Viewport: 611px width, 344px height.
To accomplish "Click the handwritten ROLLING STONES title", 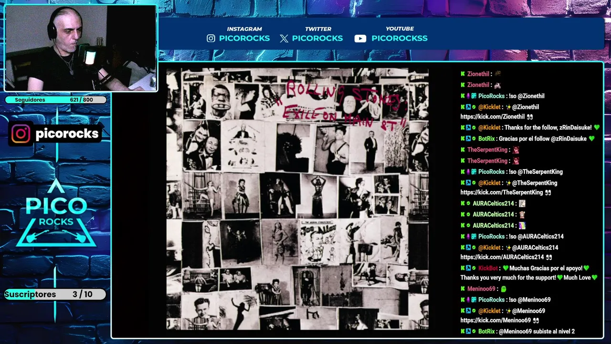I will 342,94.
